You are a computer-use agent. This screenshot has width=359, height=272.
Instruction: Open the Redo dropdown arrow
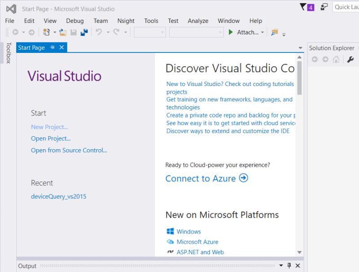[124, 31]
